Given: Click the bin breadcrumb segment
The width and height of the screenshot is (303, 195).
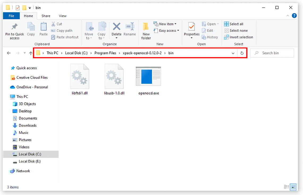Looking at the screenshot, I should (x=171, y=53).
